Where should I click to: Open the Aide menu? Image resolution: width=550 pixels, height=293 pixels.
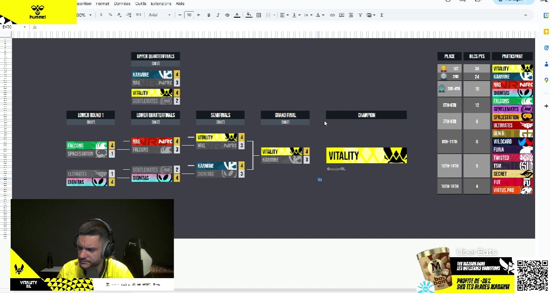click(180, 4)
